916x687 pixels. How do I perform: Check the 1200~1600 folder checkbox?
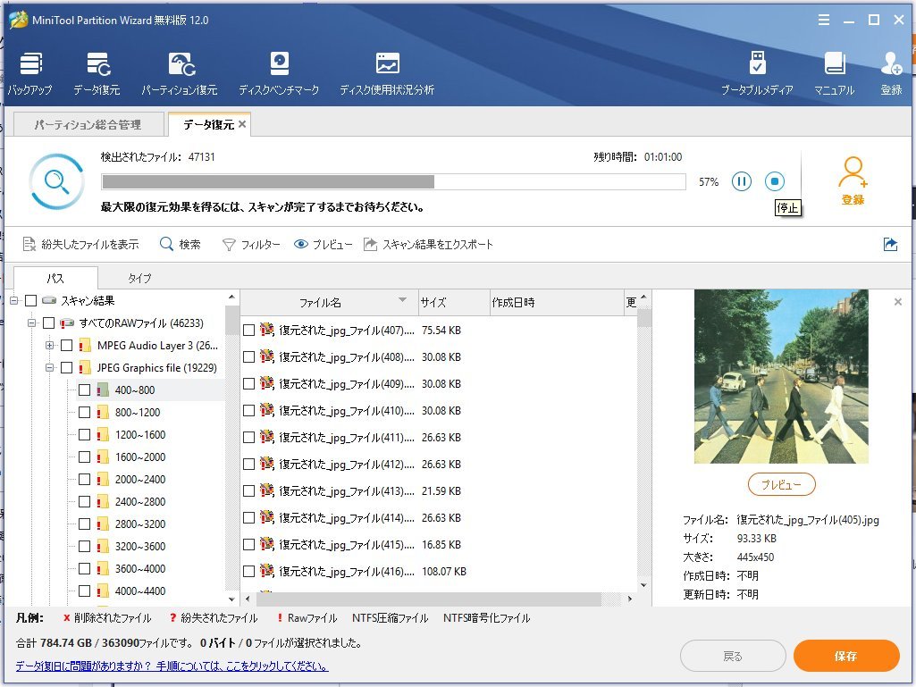[x=85, y=435]
